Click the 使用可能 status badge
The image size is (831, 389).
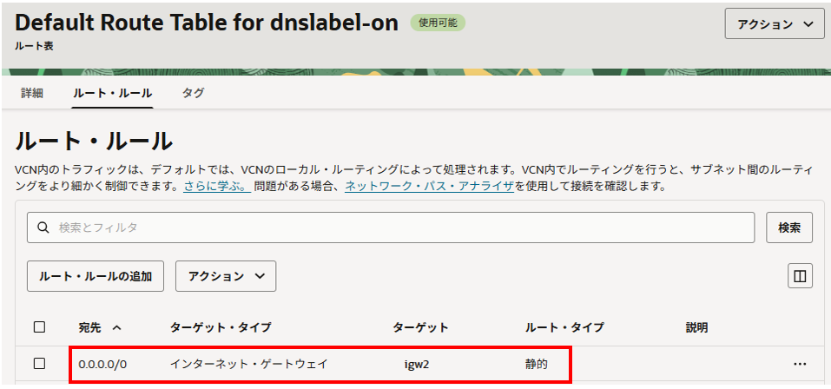(x=438, y=23)
